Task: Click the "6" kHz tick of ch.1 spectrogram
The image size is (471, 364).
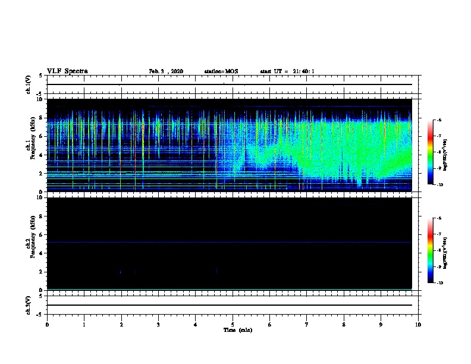Action: (x=42, y=136)
